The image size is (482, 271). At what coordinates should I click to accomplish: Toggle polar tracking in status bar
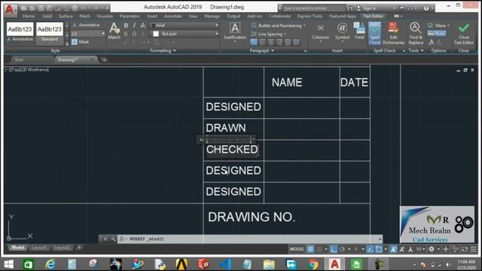click(343, 249)
